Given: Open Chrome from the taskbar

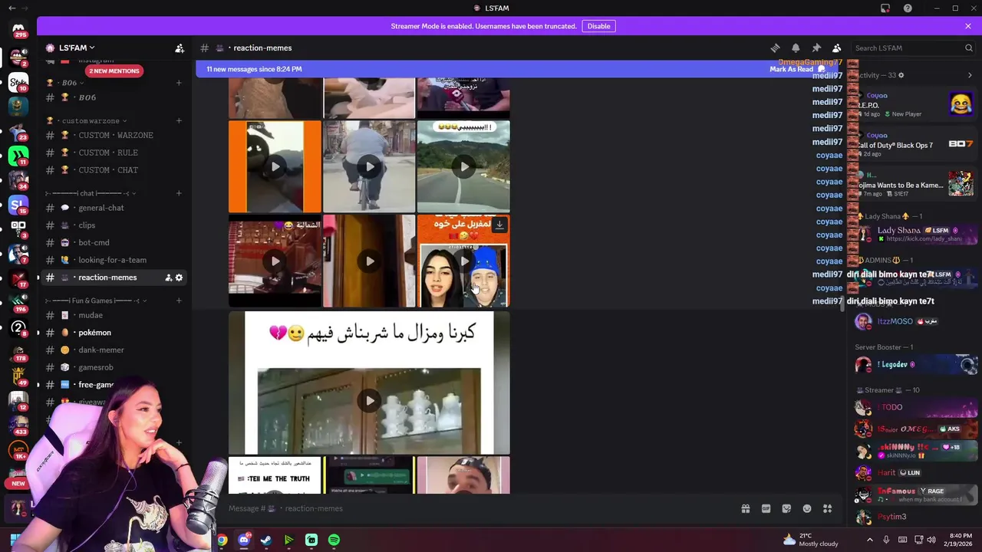Looking at the screenshot, I should pyautogui.click(x=222, y=540).
